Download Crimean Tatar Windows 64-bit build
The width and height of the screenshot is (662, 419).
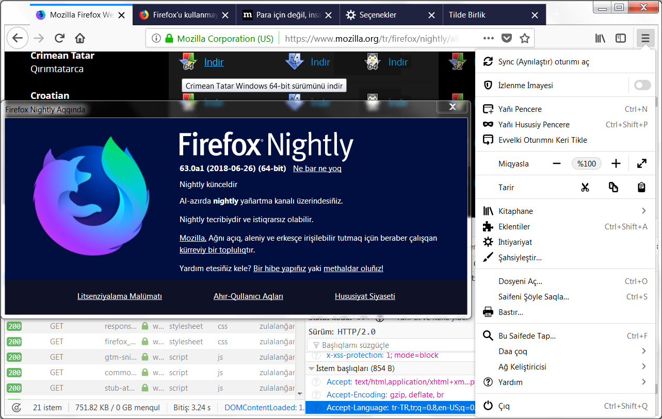(214, 62)
